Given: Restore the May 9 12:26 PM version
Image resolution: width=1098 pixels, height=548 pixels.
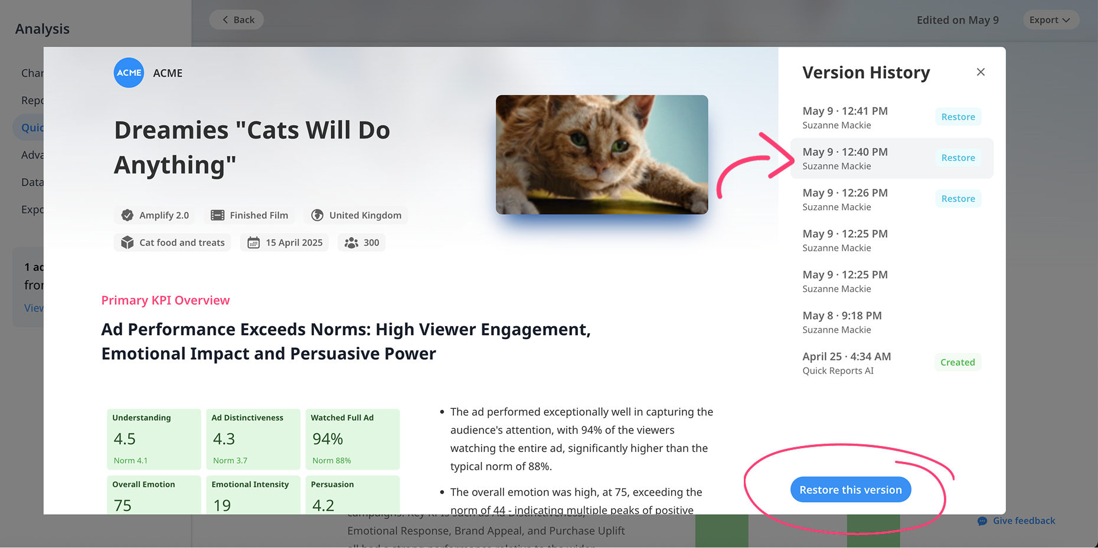Looking at the screenshot, I should coord(958,199).
